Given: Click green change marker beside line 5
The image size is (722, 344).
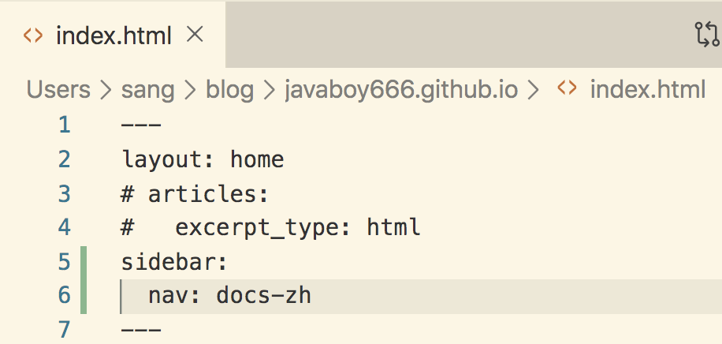Looking at the screenshot, I should pos(84,263).
